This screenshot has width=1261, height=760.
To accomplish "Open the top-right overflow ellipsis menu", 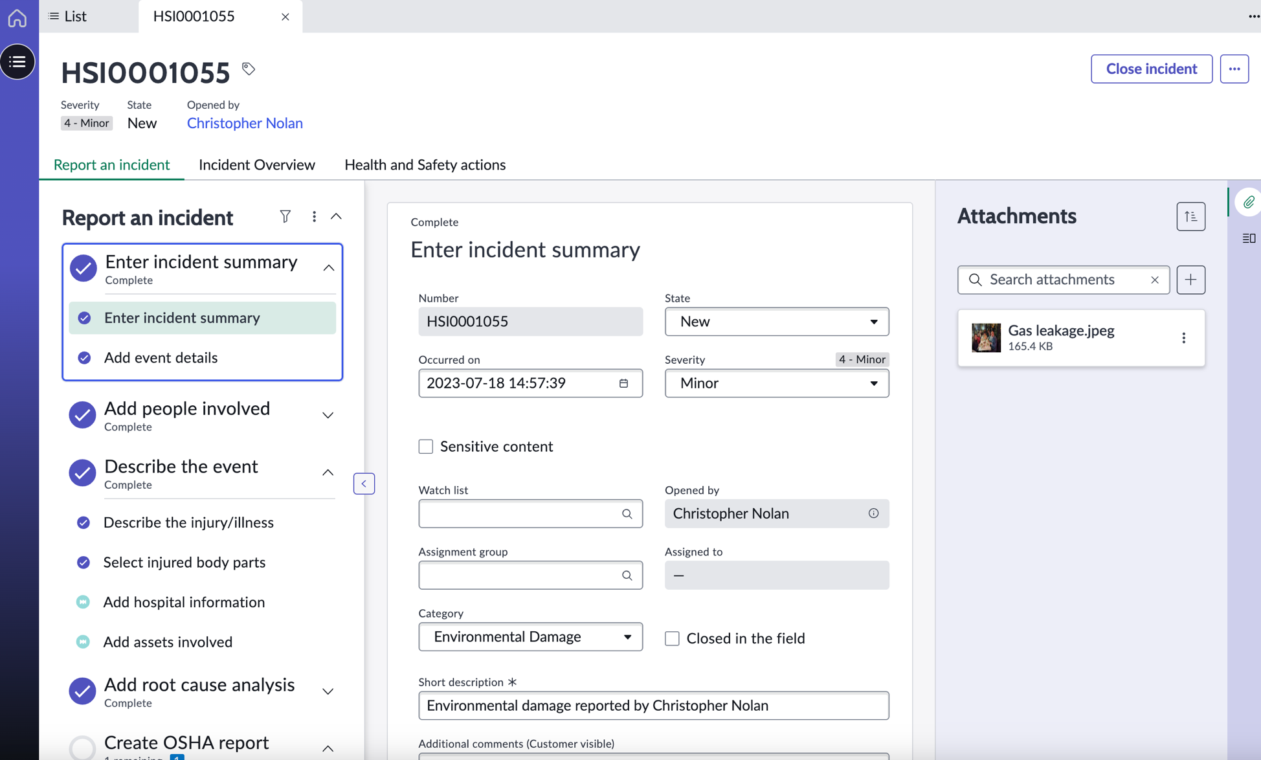I will [x=1253, y=16].
